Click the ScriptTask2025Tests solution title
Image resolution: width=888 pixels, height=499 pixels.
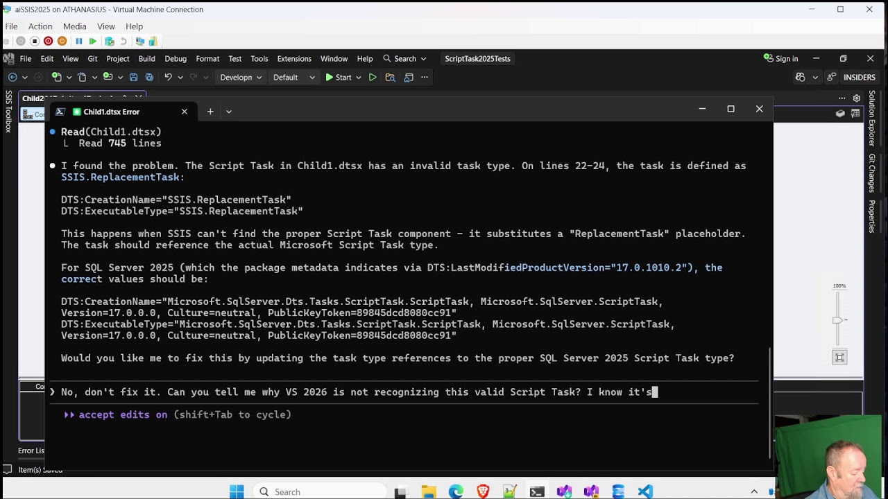click(477, 59)
